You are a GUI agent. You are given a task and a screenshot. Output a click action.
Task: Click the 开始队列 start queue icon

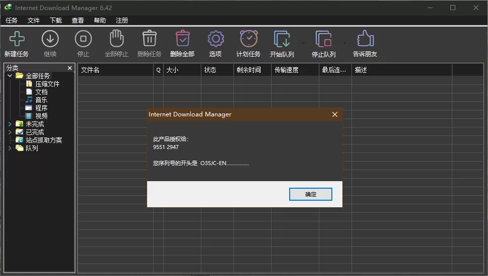282,39
